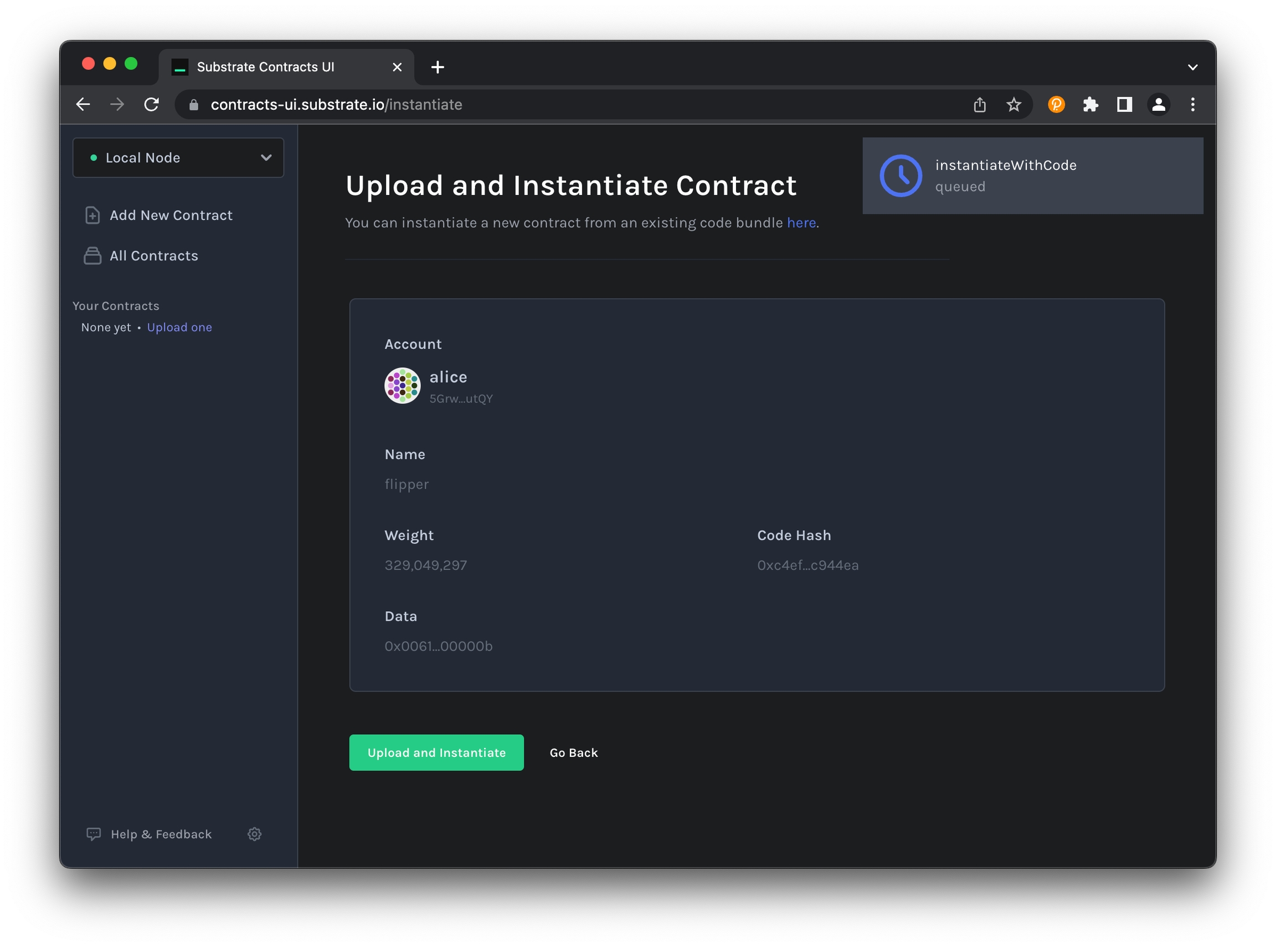Open the Chrome three-dot menu
Screen dimensions: 1276x947
pyautogui.click(x=1192, y=104)
